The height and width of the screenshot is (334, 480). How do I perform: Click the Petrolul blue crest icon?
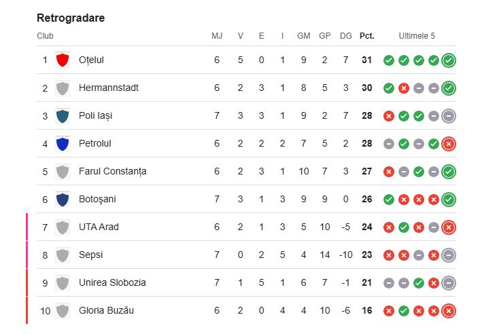(63, 144)
